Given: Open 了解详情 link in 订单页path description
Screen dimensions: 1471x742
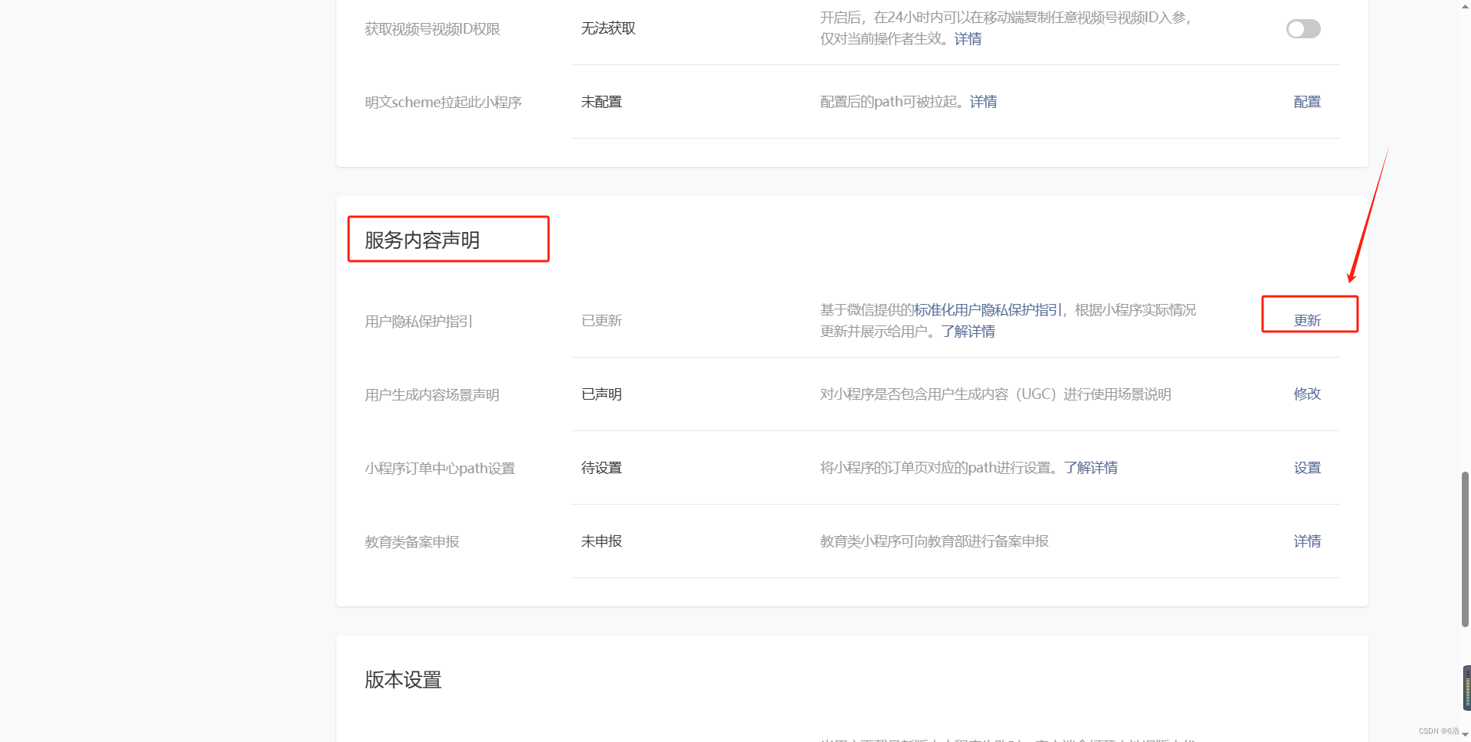Looking at the screenshot, I should (x=1090, y=468).
